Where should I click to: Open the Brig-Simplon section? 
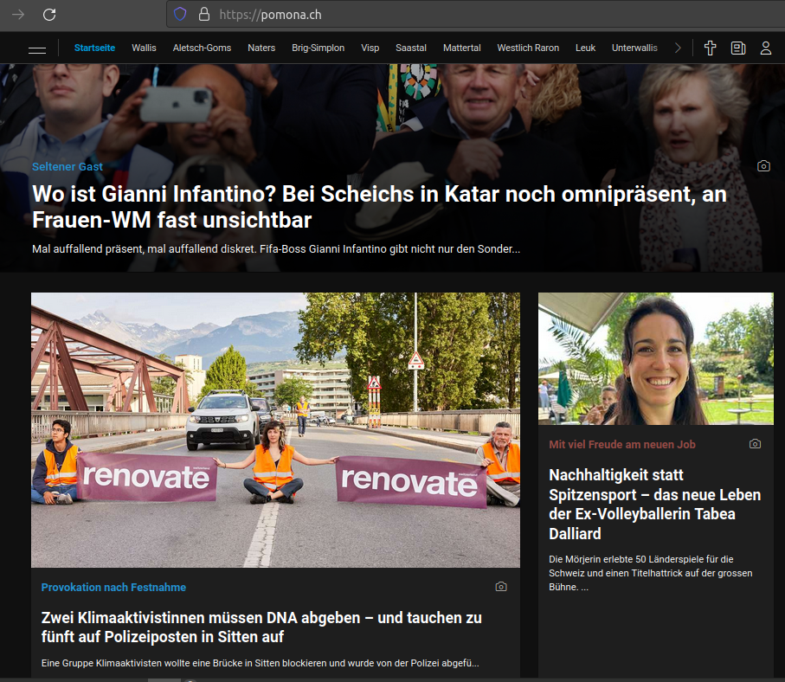click(x=318, y=48)
